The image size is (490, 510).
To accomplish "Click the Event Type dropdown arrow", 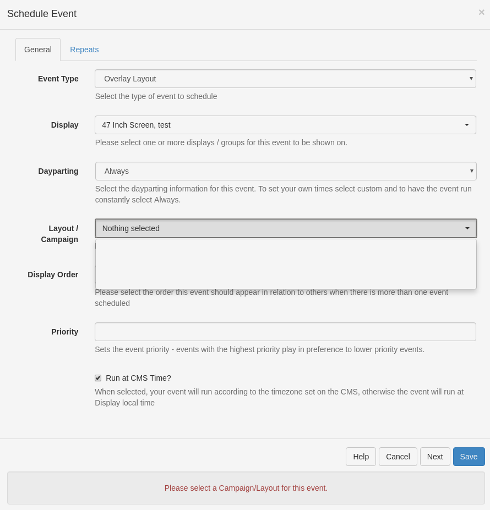I will pyautogui.click(x=471, y=78).
